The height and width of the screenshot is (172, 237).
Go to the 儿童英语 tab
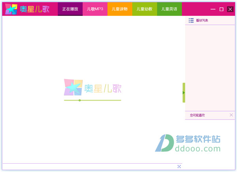click(x=169, y=9)
